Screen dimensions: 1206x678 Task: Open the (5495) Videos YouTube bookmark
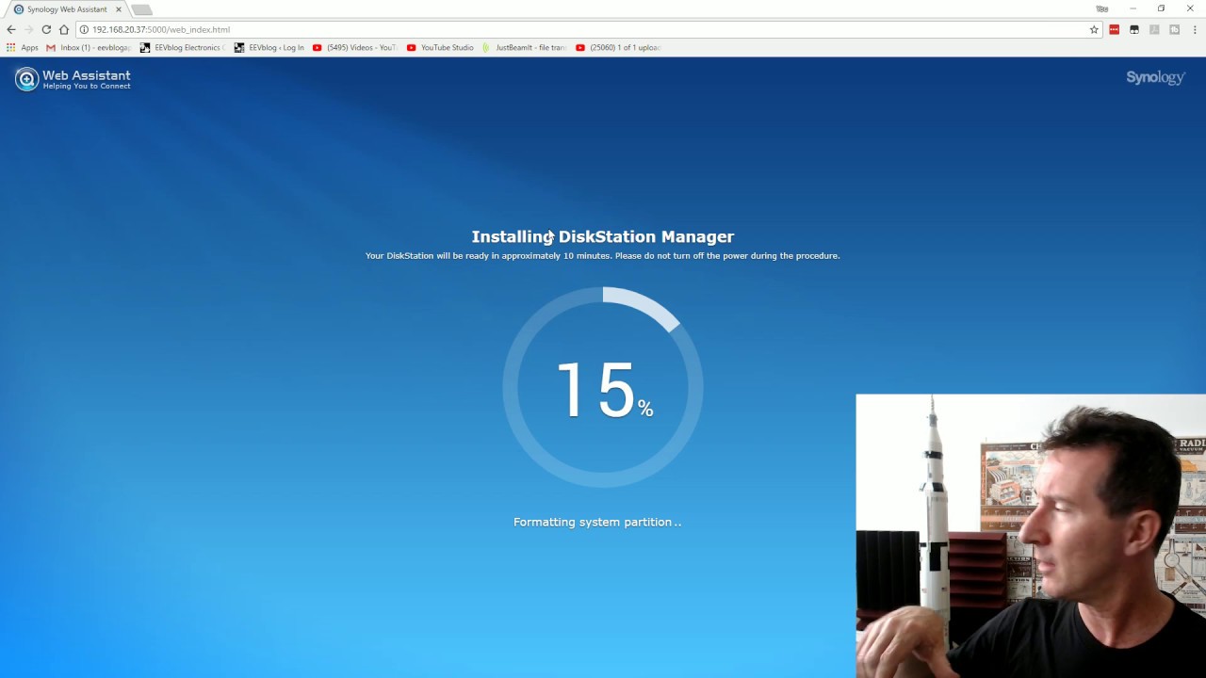click(355, 47)
